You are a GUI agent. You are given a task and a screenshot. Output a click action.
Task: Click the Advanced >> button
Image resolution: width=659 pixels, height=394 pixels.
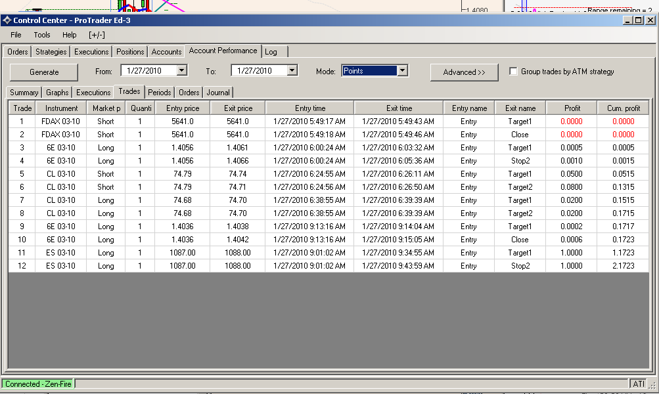point(465,72)
